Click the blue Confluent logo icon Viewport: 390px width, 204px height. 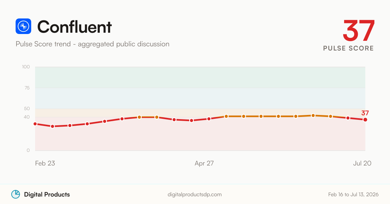(23, 26)
